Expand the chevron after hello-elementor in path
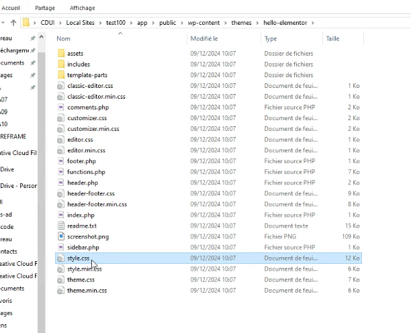The image size is (411, 333). tap(312, 23)
